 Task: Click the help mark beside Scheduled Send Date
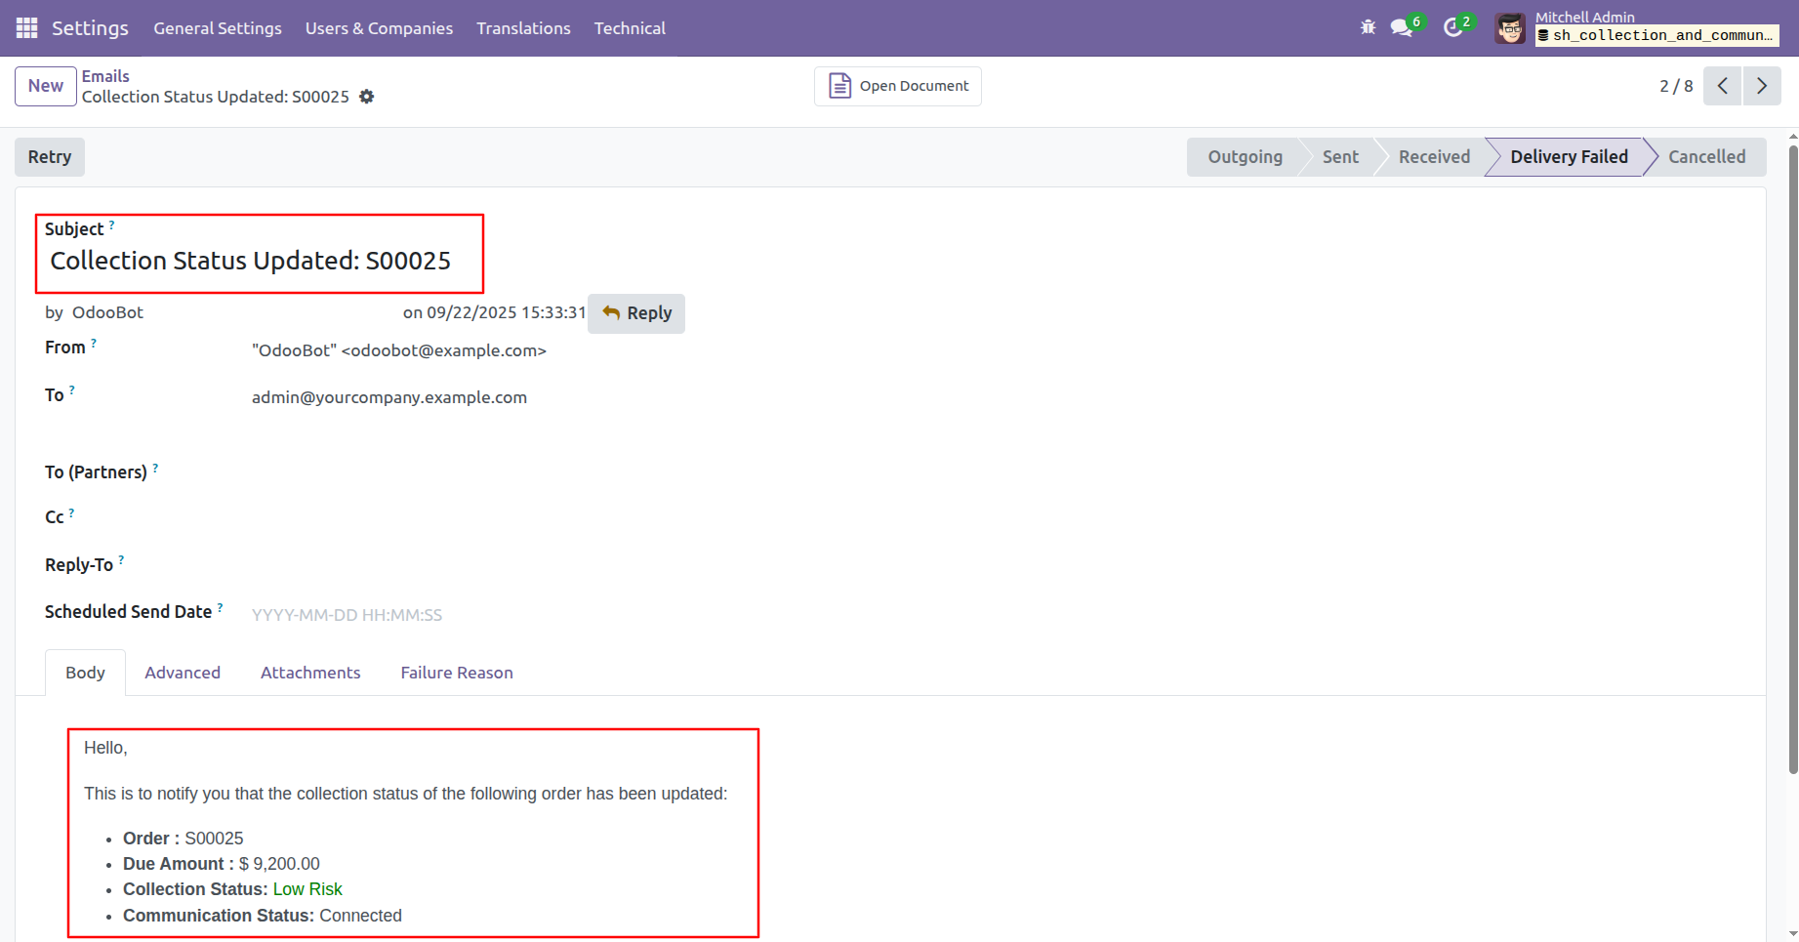[x=220, y=608]
